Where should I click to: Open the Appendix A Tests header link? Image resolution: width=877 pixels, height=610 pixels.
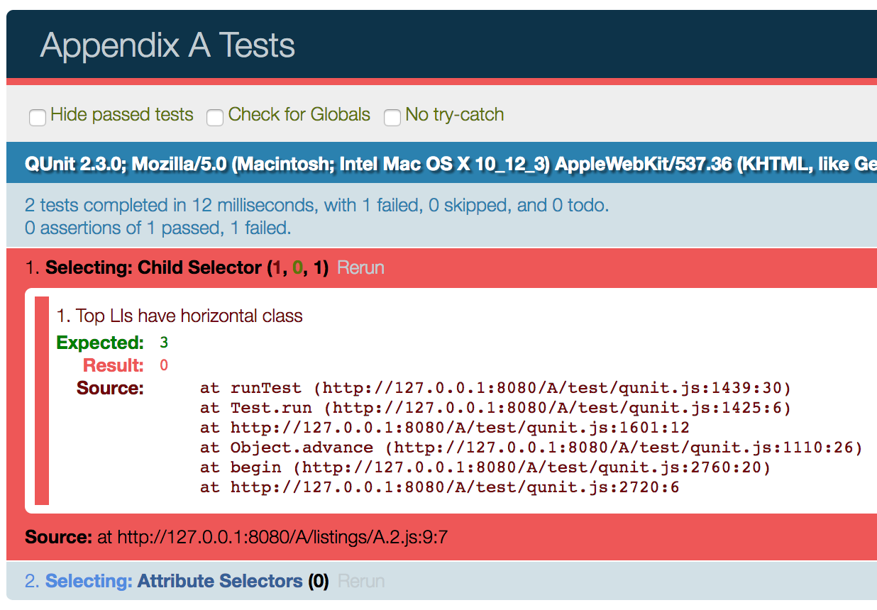coord(167,45)
